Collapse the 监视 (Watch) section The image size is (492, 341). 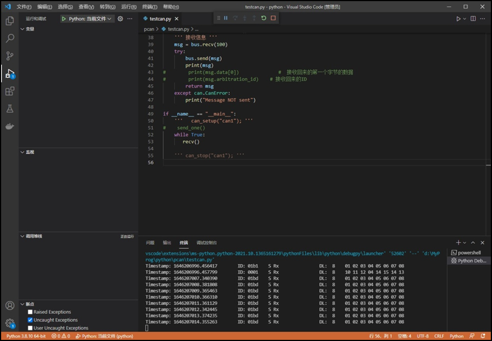pyautogui.click(x=27, y=152)
